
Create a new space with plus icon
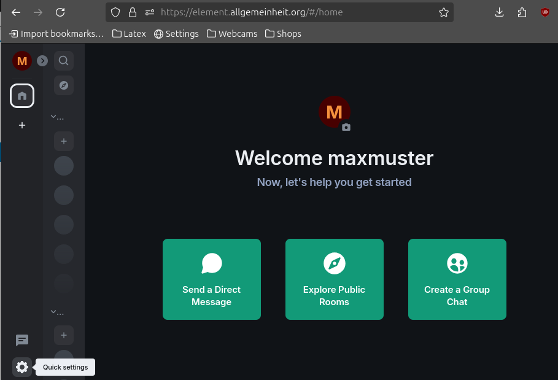pyautogui.click(x=22, y=125)
